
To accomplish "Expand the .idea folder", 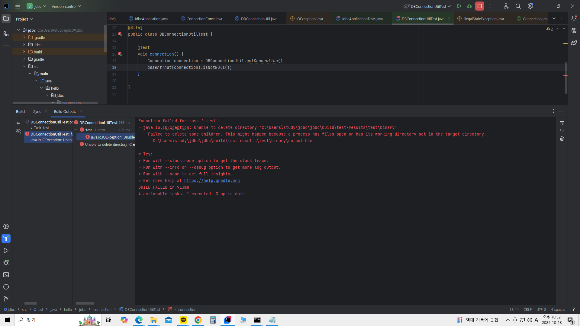I will [24, 45].
